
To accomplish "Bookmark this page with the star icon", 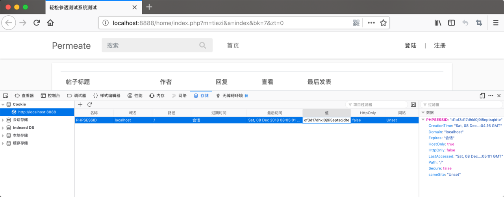I will 383,23.
